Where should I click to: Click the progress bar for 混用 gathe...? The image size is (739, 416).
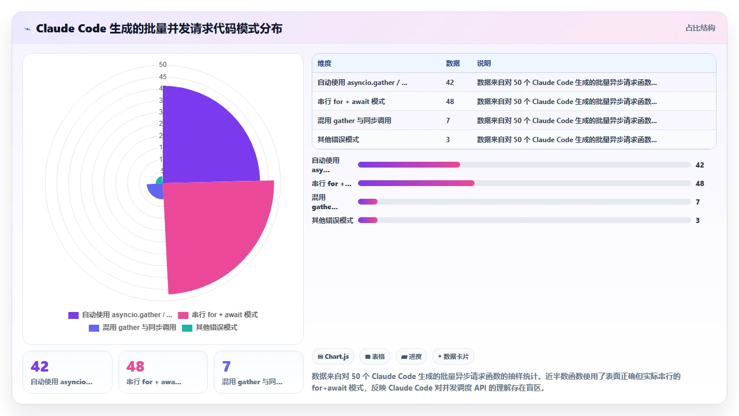coord(524,202)
